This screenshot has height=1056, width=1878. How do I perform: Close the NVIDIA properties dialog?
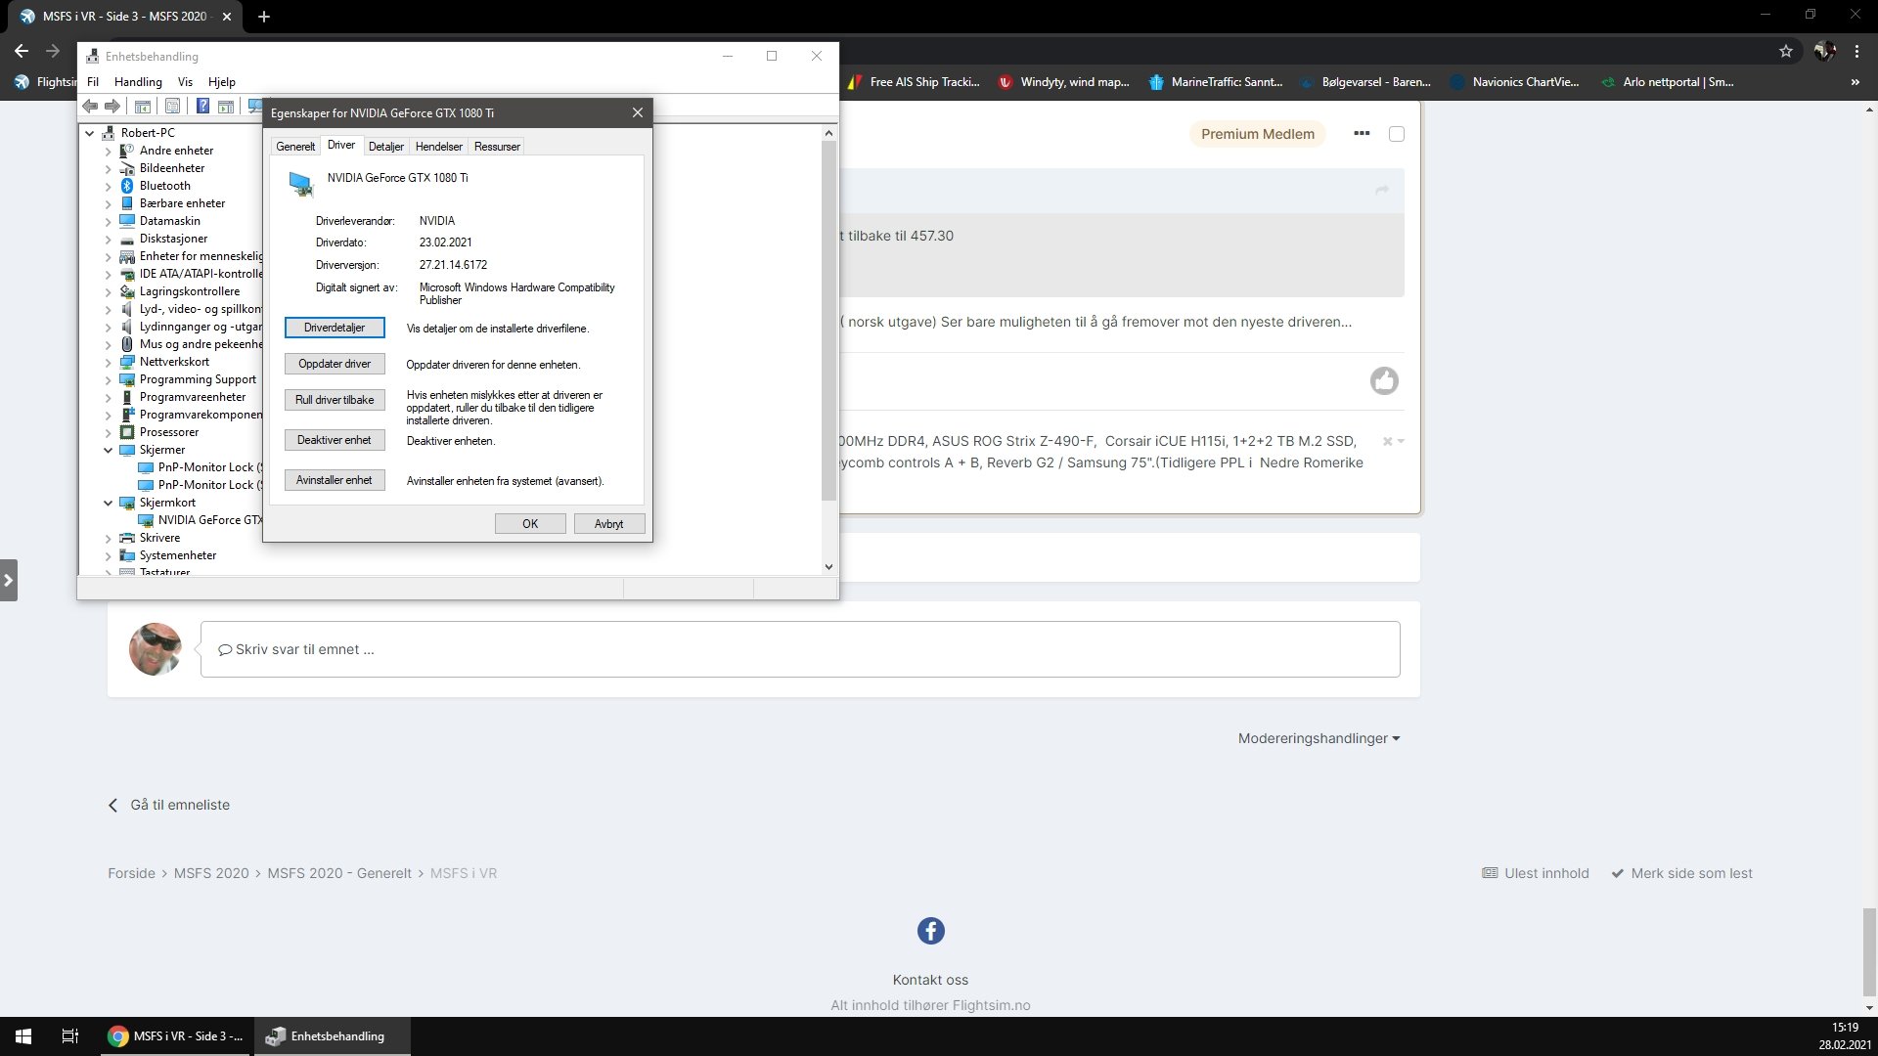coord(638,112)
